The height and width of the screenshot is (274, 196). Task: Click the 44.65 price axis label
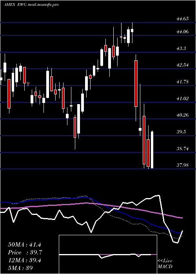(183, 18)
